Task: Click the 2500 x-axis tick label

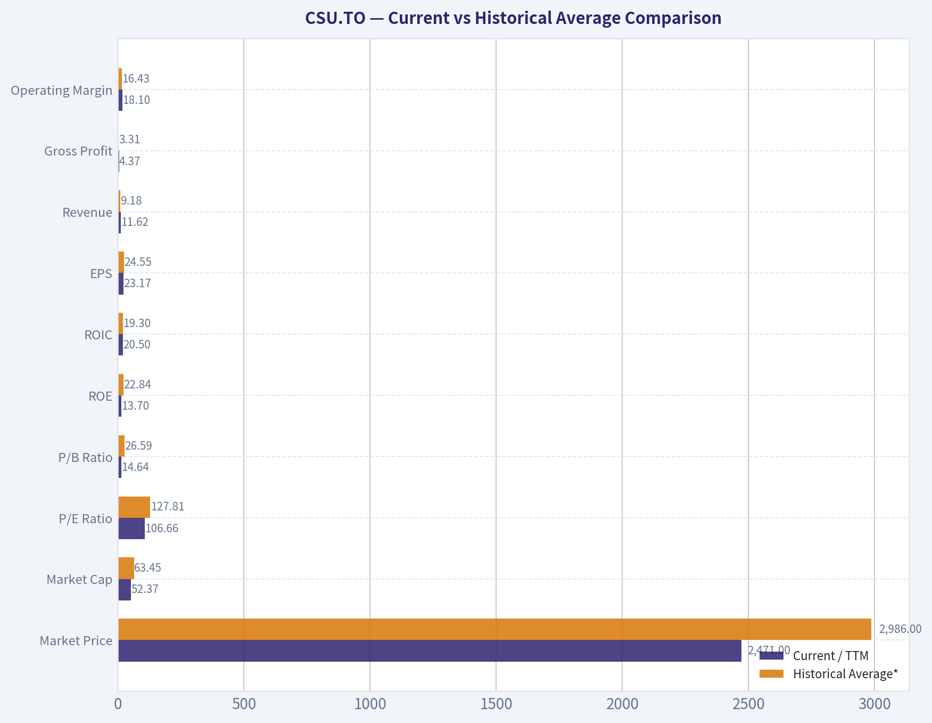Action: click(x=748, y=704)
